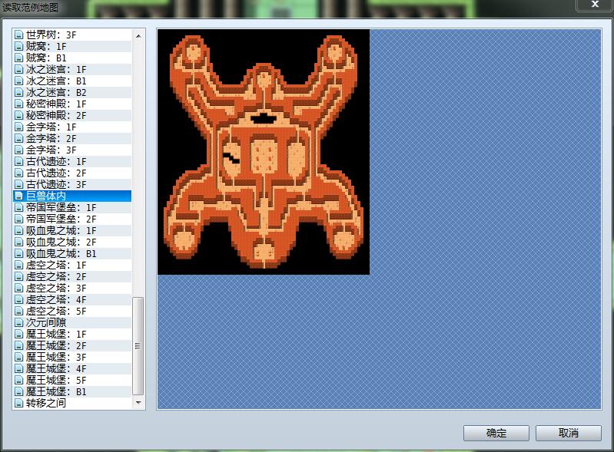Pick the 虚空之塔:3F entry
The width and height of the screenshot is (614, 452).
72,289
